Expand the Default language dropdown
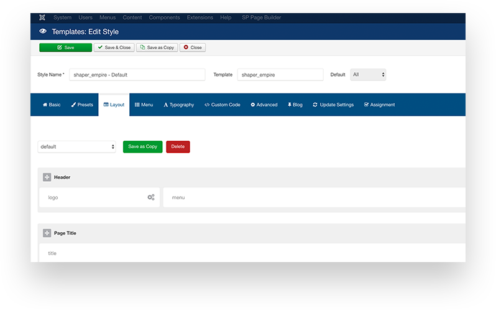 368,75
